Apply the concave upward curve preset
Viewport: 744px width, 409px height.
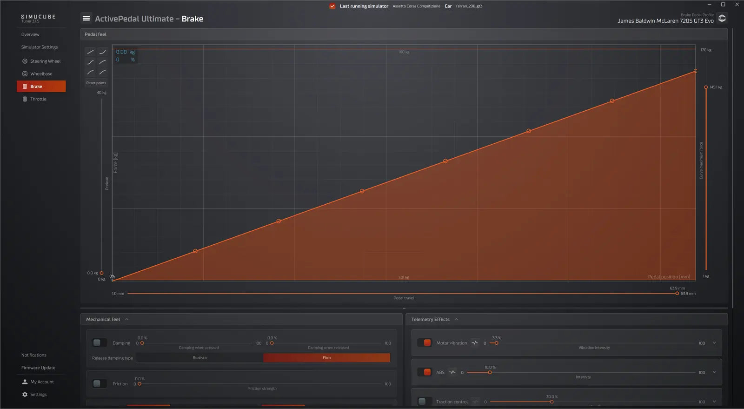click(x=103, y=52)
